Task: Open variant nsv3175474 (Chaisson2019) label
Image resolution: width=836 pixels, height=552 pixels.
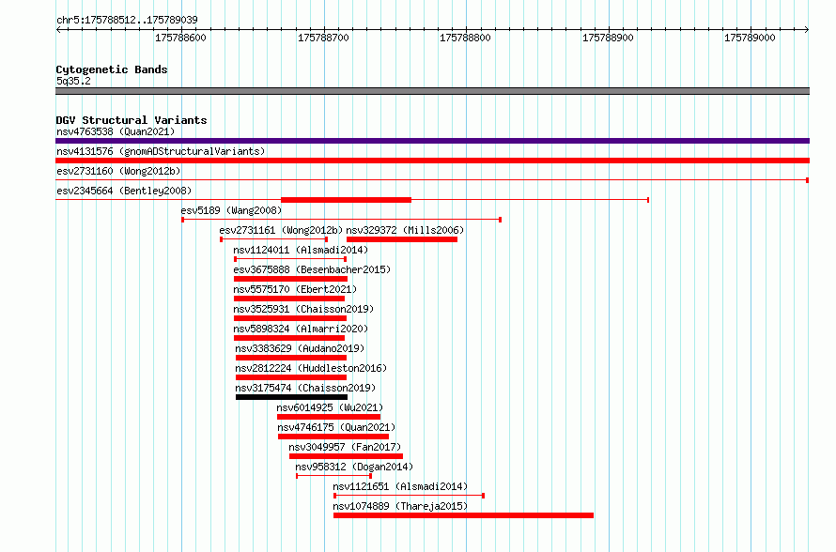Action: 305,388
